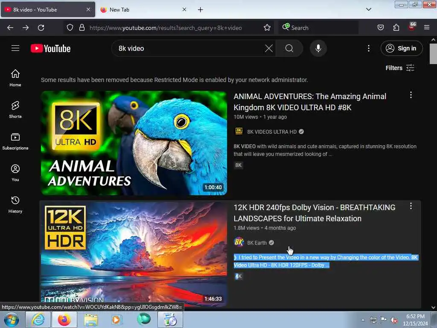Click the page scrollbar thumb
Viewport: 437px width, 328px height.
click(433, 54)
